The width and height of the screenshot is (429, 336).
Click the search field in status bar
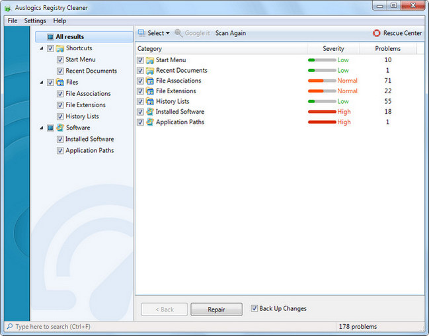pos(170,327)
